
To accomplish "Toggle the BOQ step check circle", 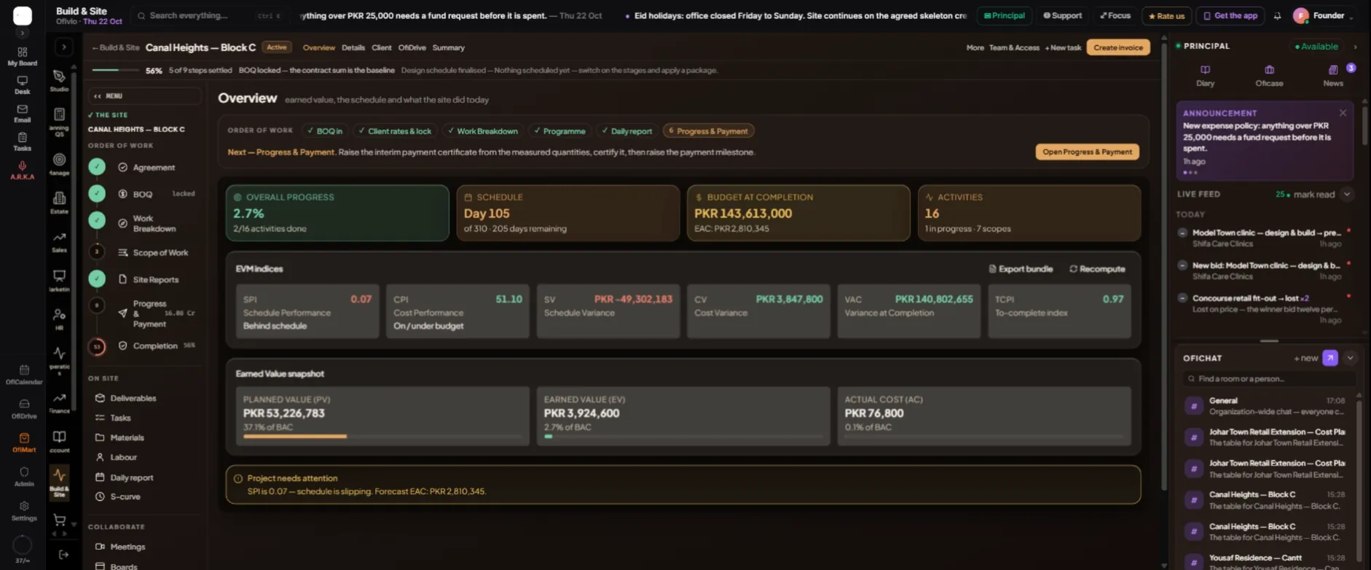I will tap(97, 194).
